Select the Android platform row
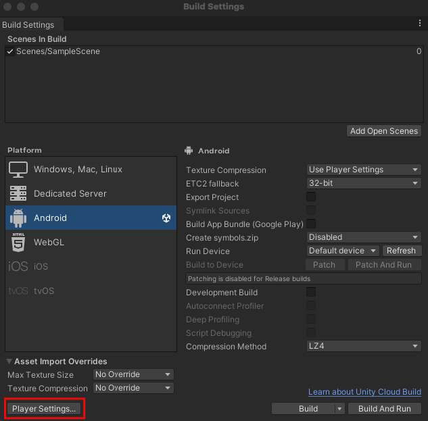Viewport: 428px width, 421px height. point(91,218)
